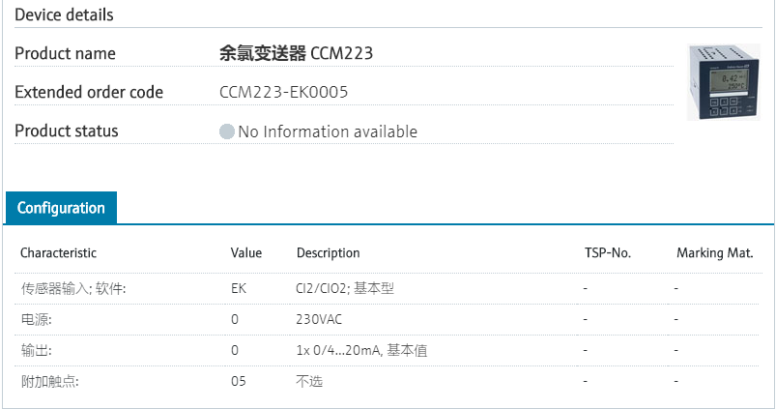Select the 传感器输入; 软件 characteristic row
The height and width of the screenshot is (409, 776).
pos(74,288)
